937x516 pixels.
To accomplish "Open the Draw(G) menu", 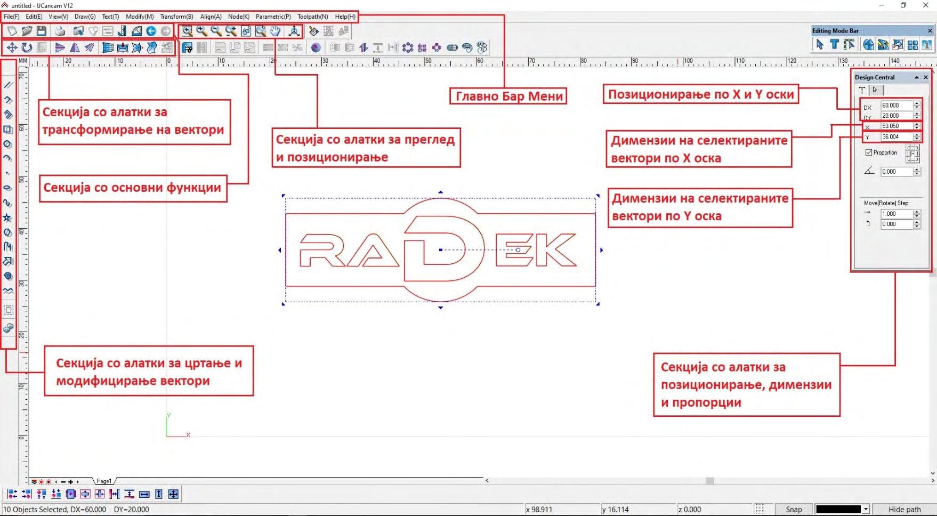I will click(85, 17).
